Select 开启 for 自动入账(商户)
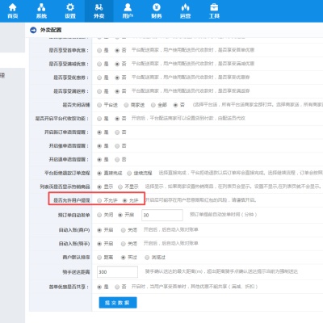 99,230
